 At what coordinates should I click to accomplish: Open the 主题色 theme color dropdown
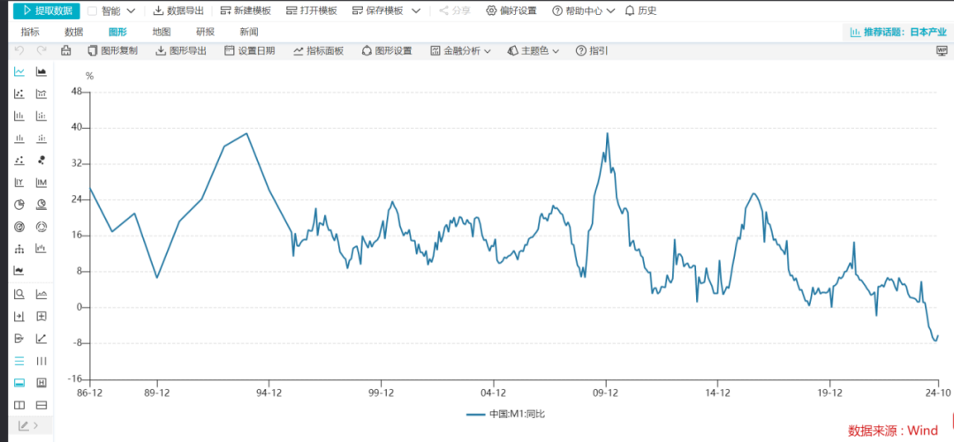(534, 51)
